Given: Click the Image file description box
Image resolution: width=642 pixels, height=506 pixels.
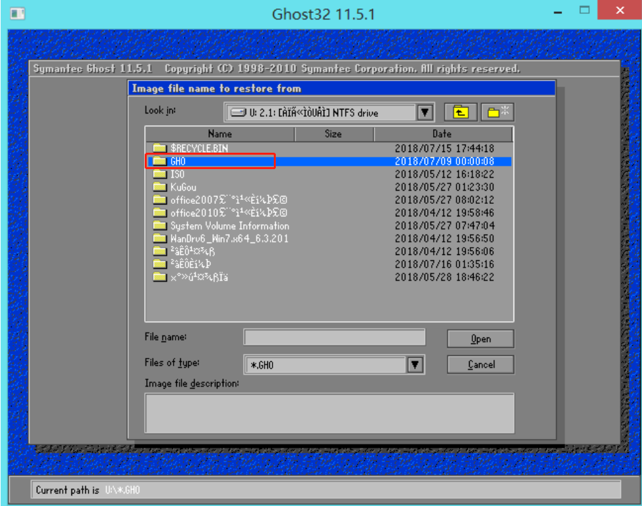Looking at the screenshot, I should point(329,413).
